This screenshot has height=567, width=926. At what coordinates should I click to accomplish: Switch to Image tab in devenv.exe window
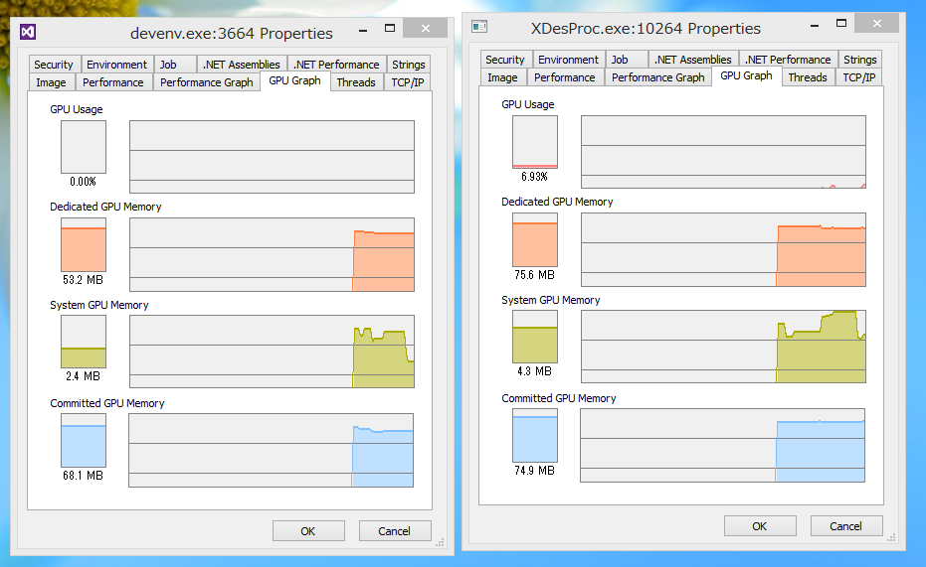click(51, 82)
